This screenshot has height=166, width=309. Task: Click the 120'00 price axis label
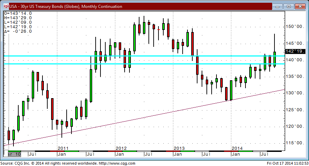coord(294,126)
